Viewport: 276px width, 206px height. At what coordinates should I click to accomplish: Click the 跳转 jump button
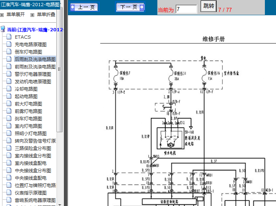pyautogui.click(x=208, y=6)
